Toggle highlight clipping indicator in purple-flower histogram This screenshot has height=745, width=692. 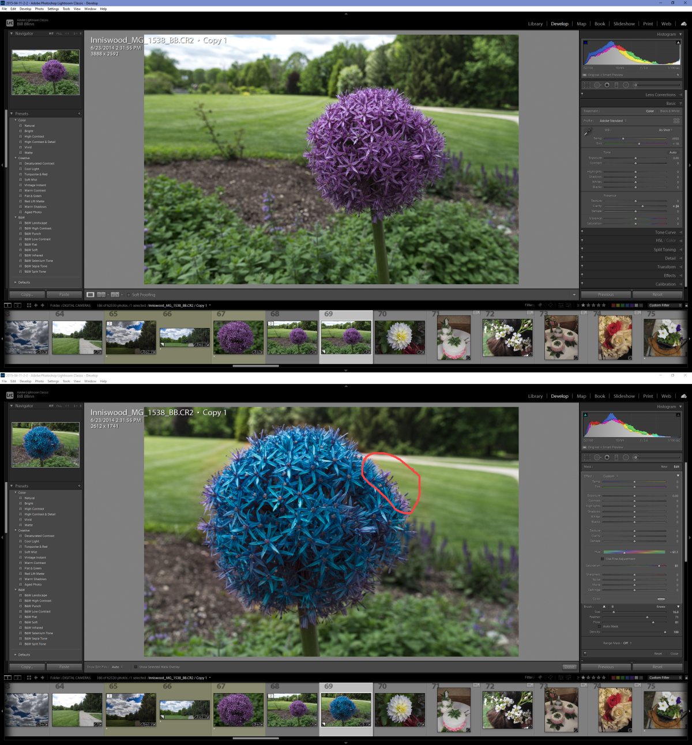coord(678,42)
